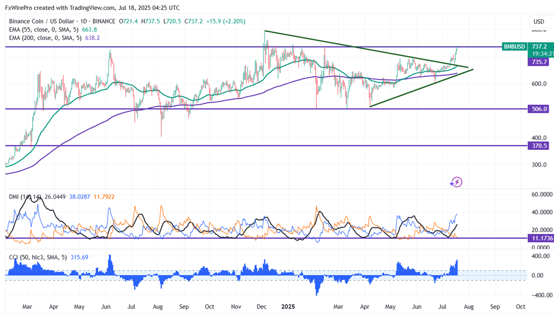Click the +15.9 (+2.20%) change value
The height and width of the screenshot is (316, 554).
226,21
